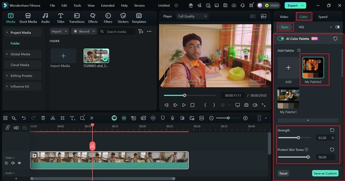
Task: Enter fullscreen preview mode
Action: (x=263, y=105)
